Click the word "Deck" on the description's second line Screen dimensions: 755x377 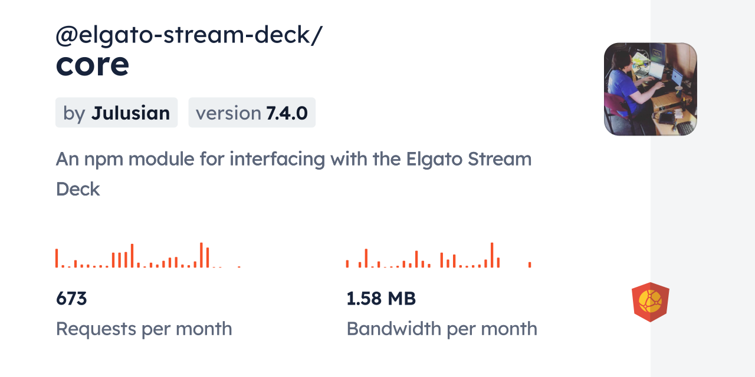(78, 189)
